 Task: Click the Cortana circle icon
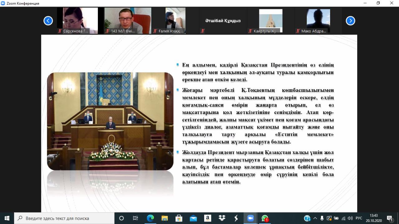point(122,218)
